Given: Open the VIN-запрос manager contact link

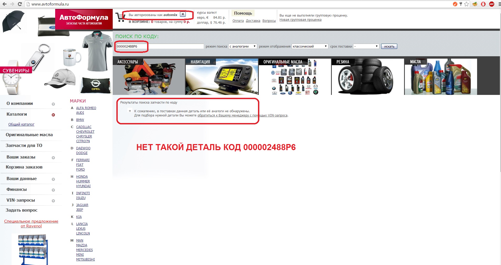Looking at the screenshot, I should 242,115.
